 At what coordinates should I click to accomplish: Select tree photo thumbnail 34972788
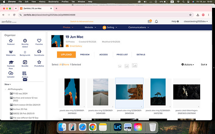pyautogui.click(x=158, y=92)
